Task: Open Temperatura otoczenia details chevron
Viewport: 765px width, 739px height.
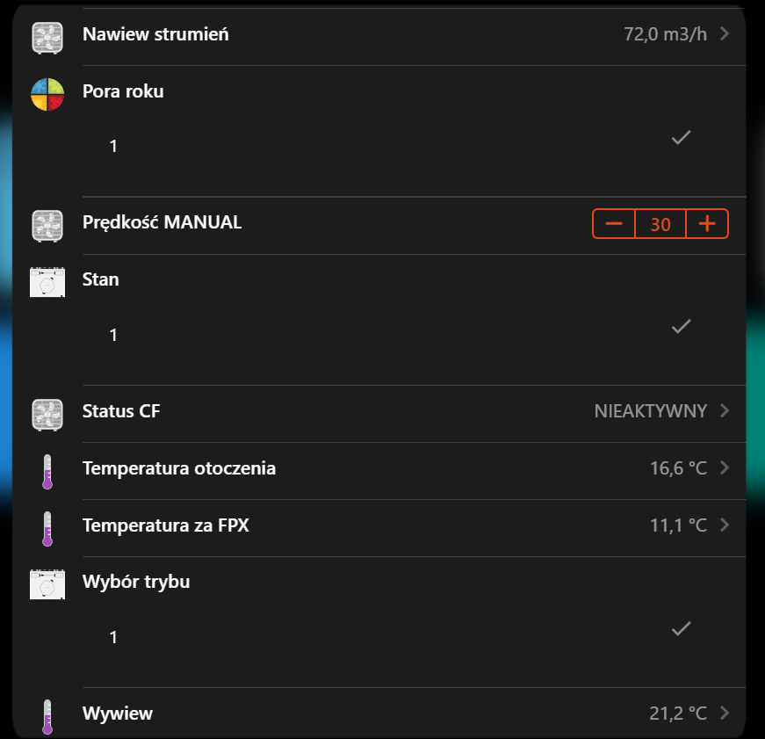Action: [725, 467]
